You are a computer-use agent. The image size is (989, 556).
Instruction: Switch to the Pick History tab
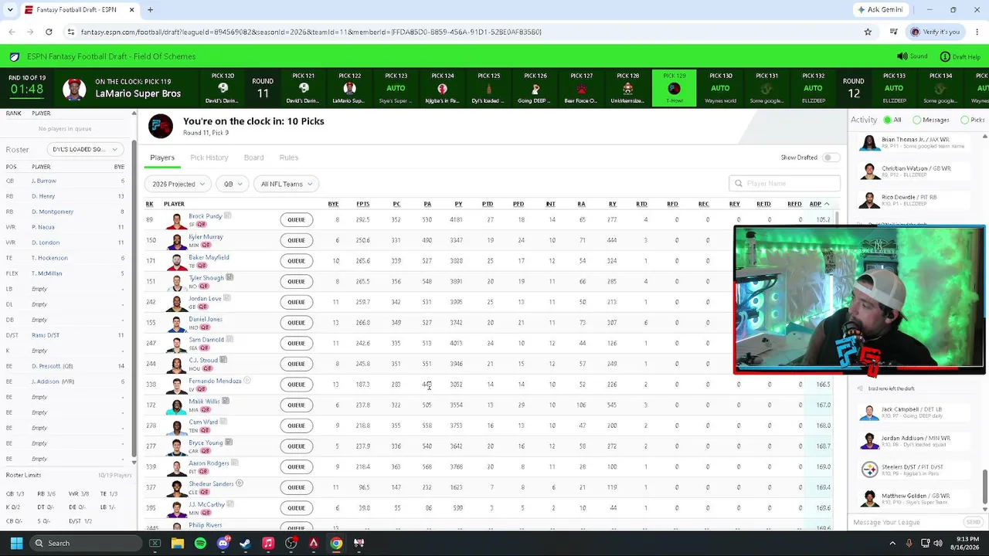point(209,158)
